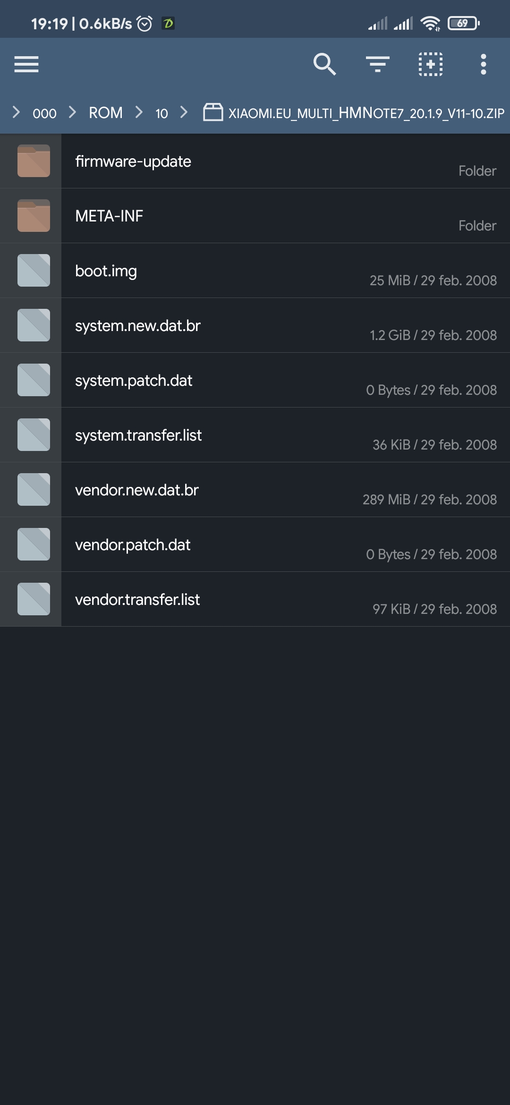
Task: Tap the ZIP archive icon in breadcrumb
Action: 213,112
